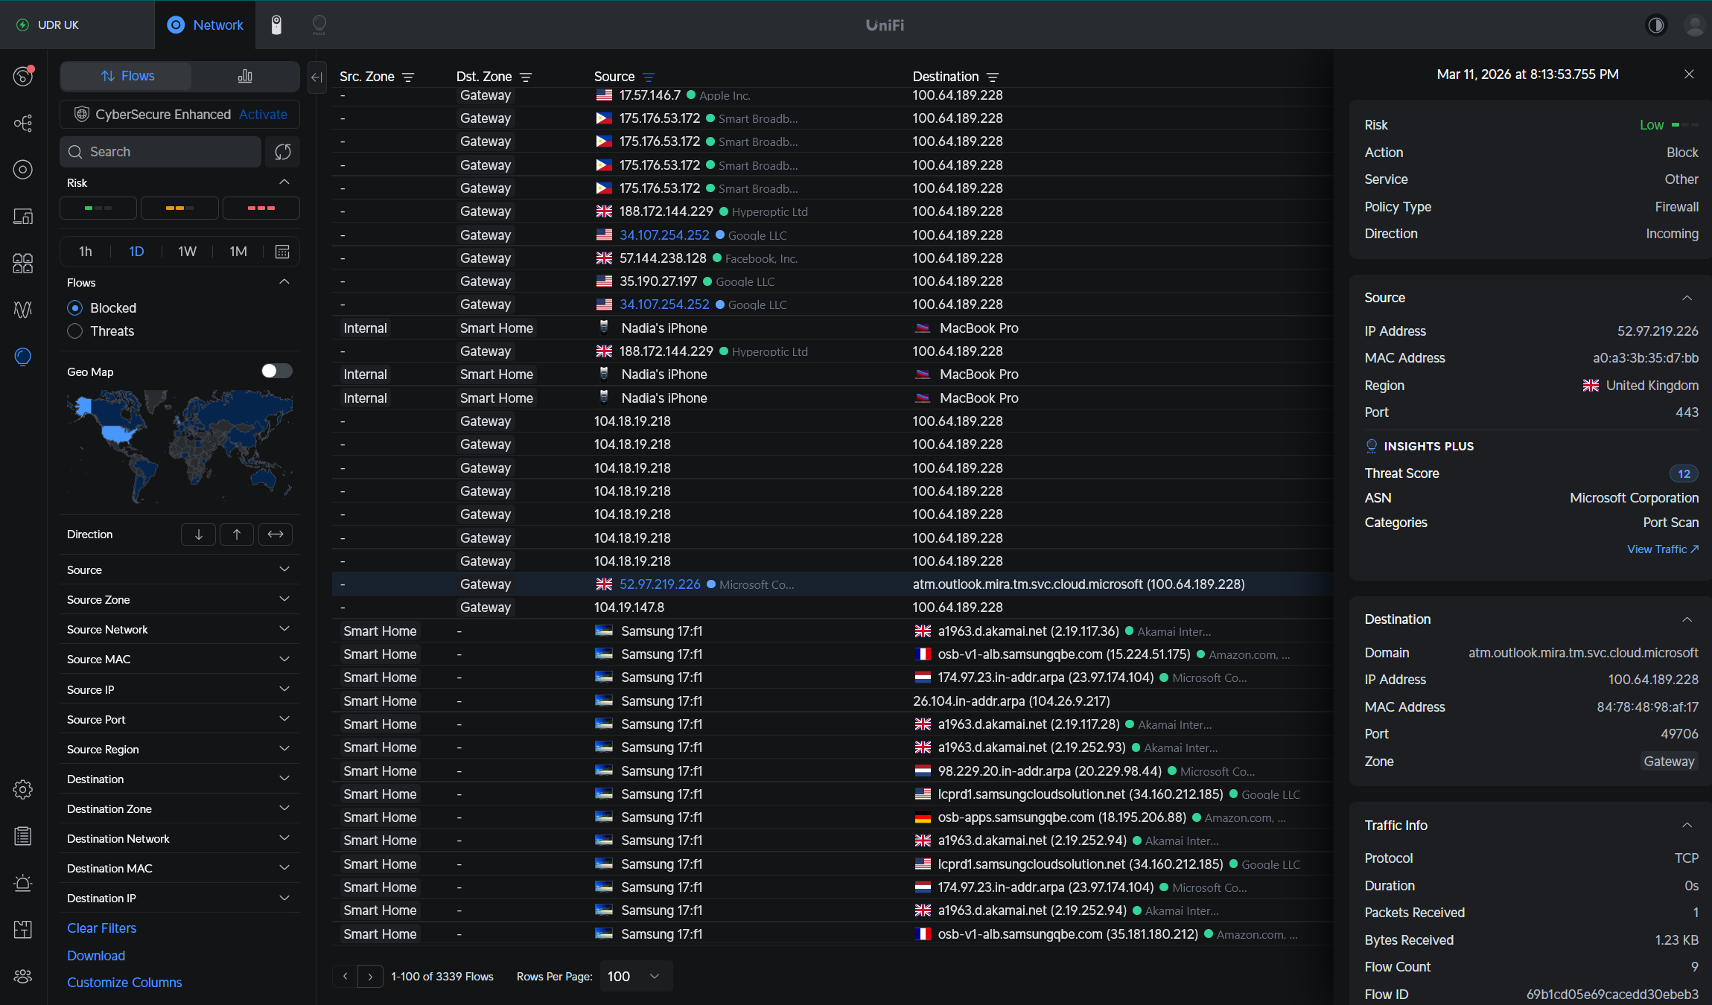
Task: Switch to the Flows tab
Action: 127,76
